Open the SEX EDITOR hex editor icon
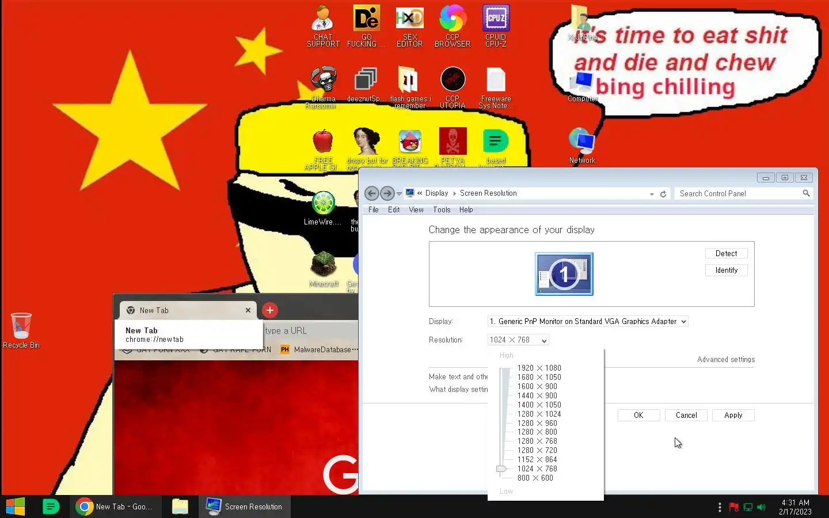Image resolution: width=829 pixels, height=518 pixels. click(x=409, y=26)
